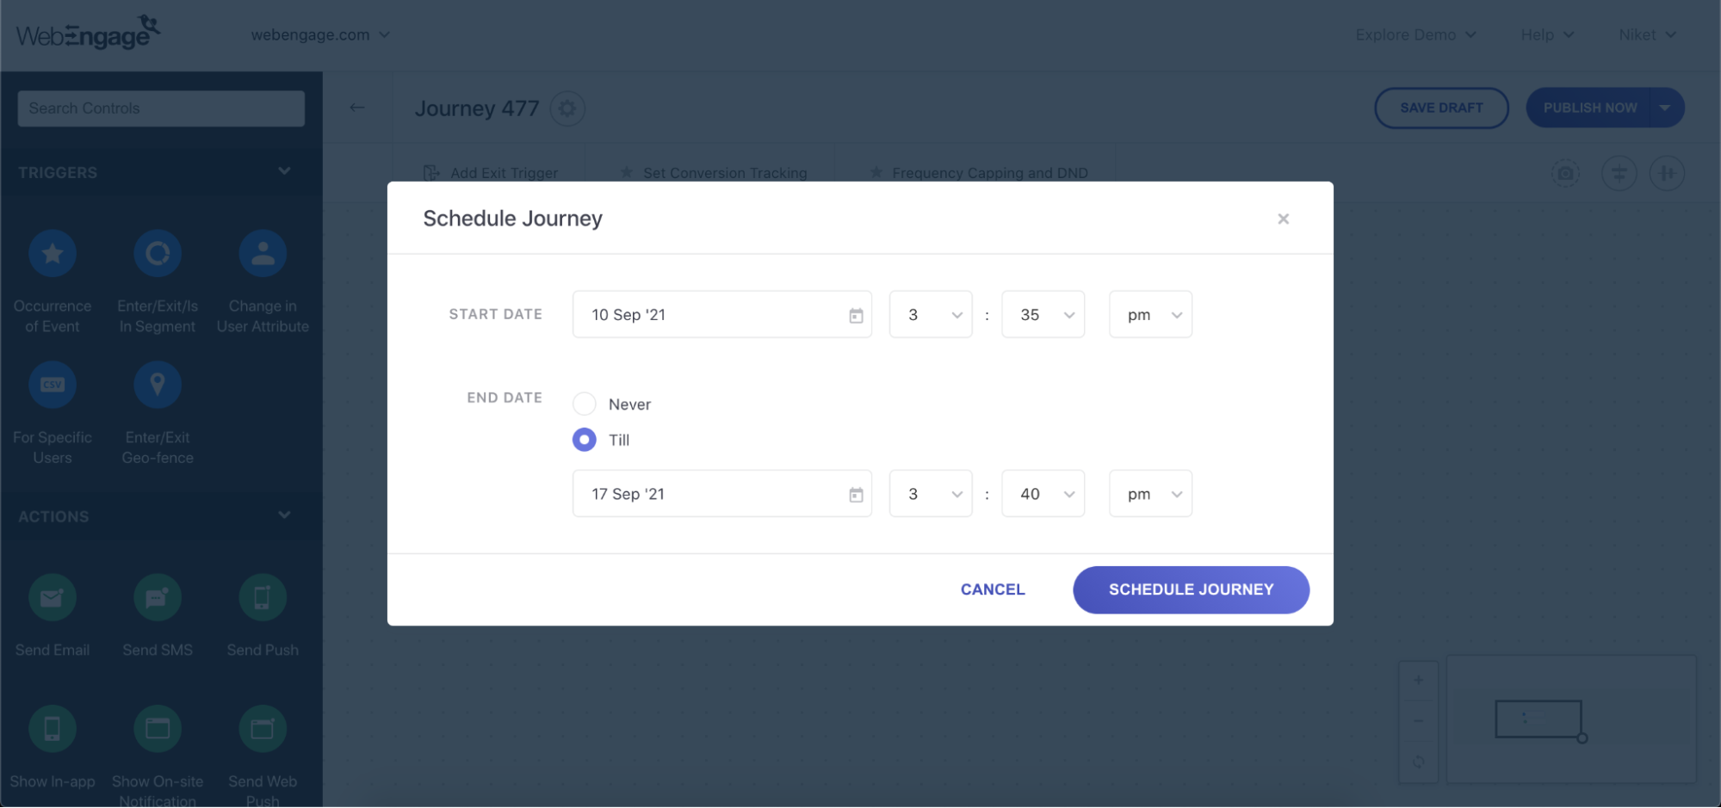Close the Schedule Journey dialog
This screenshot has height=808, width=1721.
[1283, 219]
